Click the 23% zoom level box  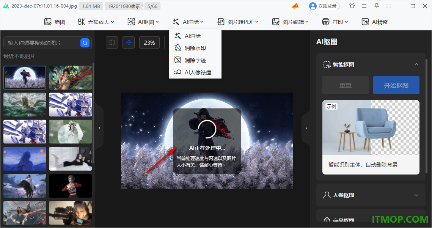coord(149,43)
